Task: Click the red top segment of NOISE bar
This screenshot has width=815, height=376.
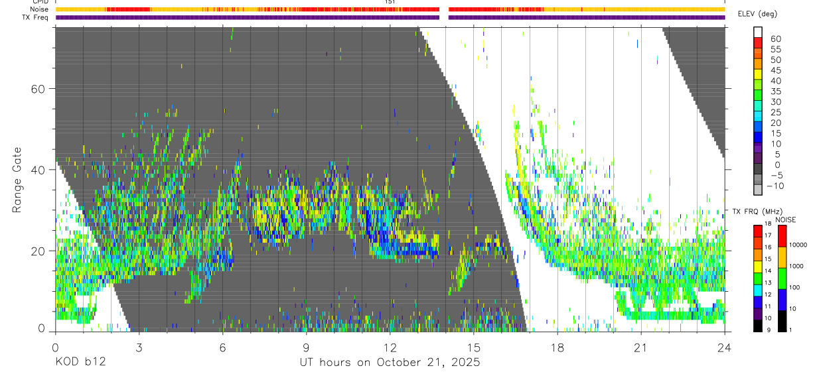Action: click(782, 235)
